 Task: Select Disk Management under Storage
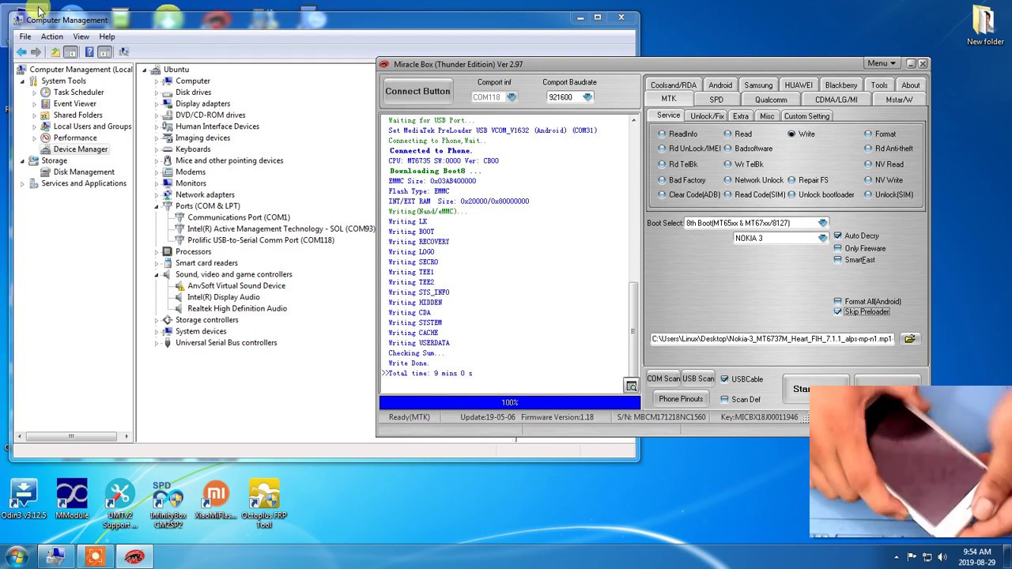tap(84, 172)
